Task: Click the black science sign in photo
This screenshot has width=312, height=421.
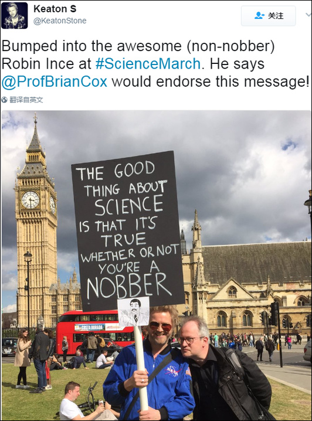Action: 127,231
